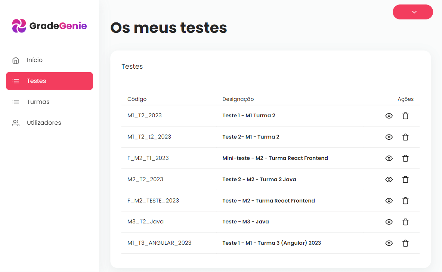
Task: Click the GradeGenie logo icon
Action: click(x=19, y=26)
